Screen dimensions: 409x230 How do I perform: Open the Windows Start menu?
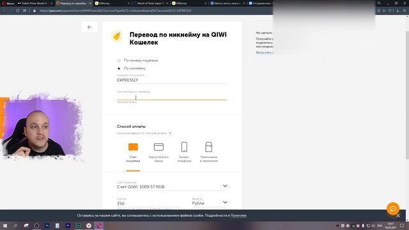pyautogui.click(x=4, y=226)
